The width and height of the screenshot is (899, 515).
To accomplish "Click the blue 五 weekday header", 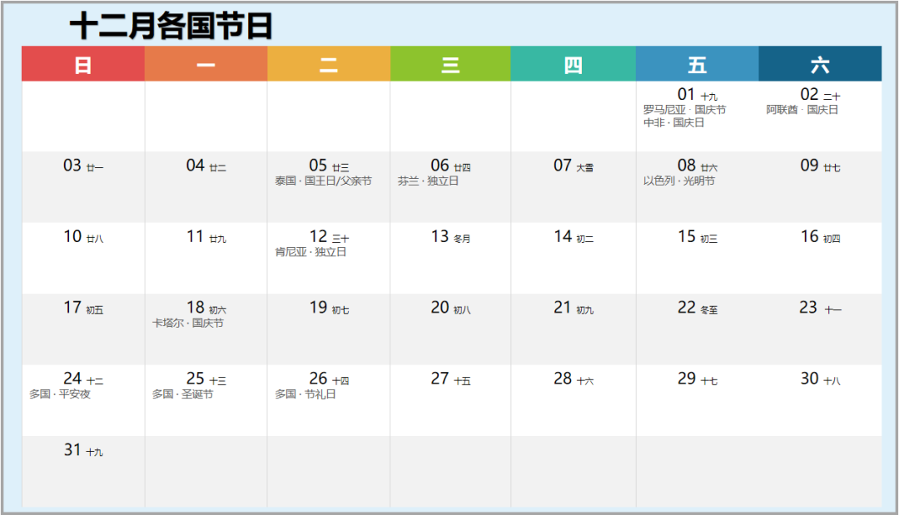I will click(697, 64).
